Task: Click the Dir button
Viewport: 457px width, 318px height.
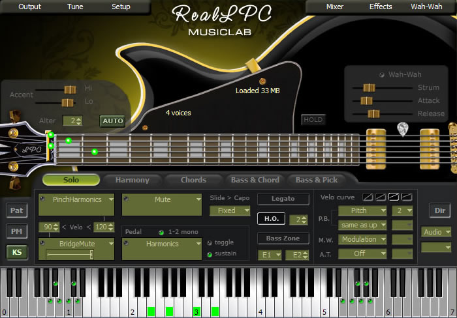Action: pos(440,210)
